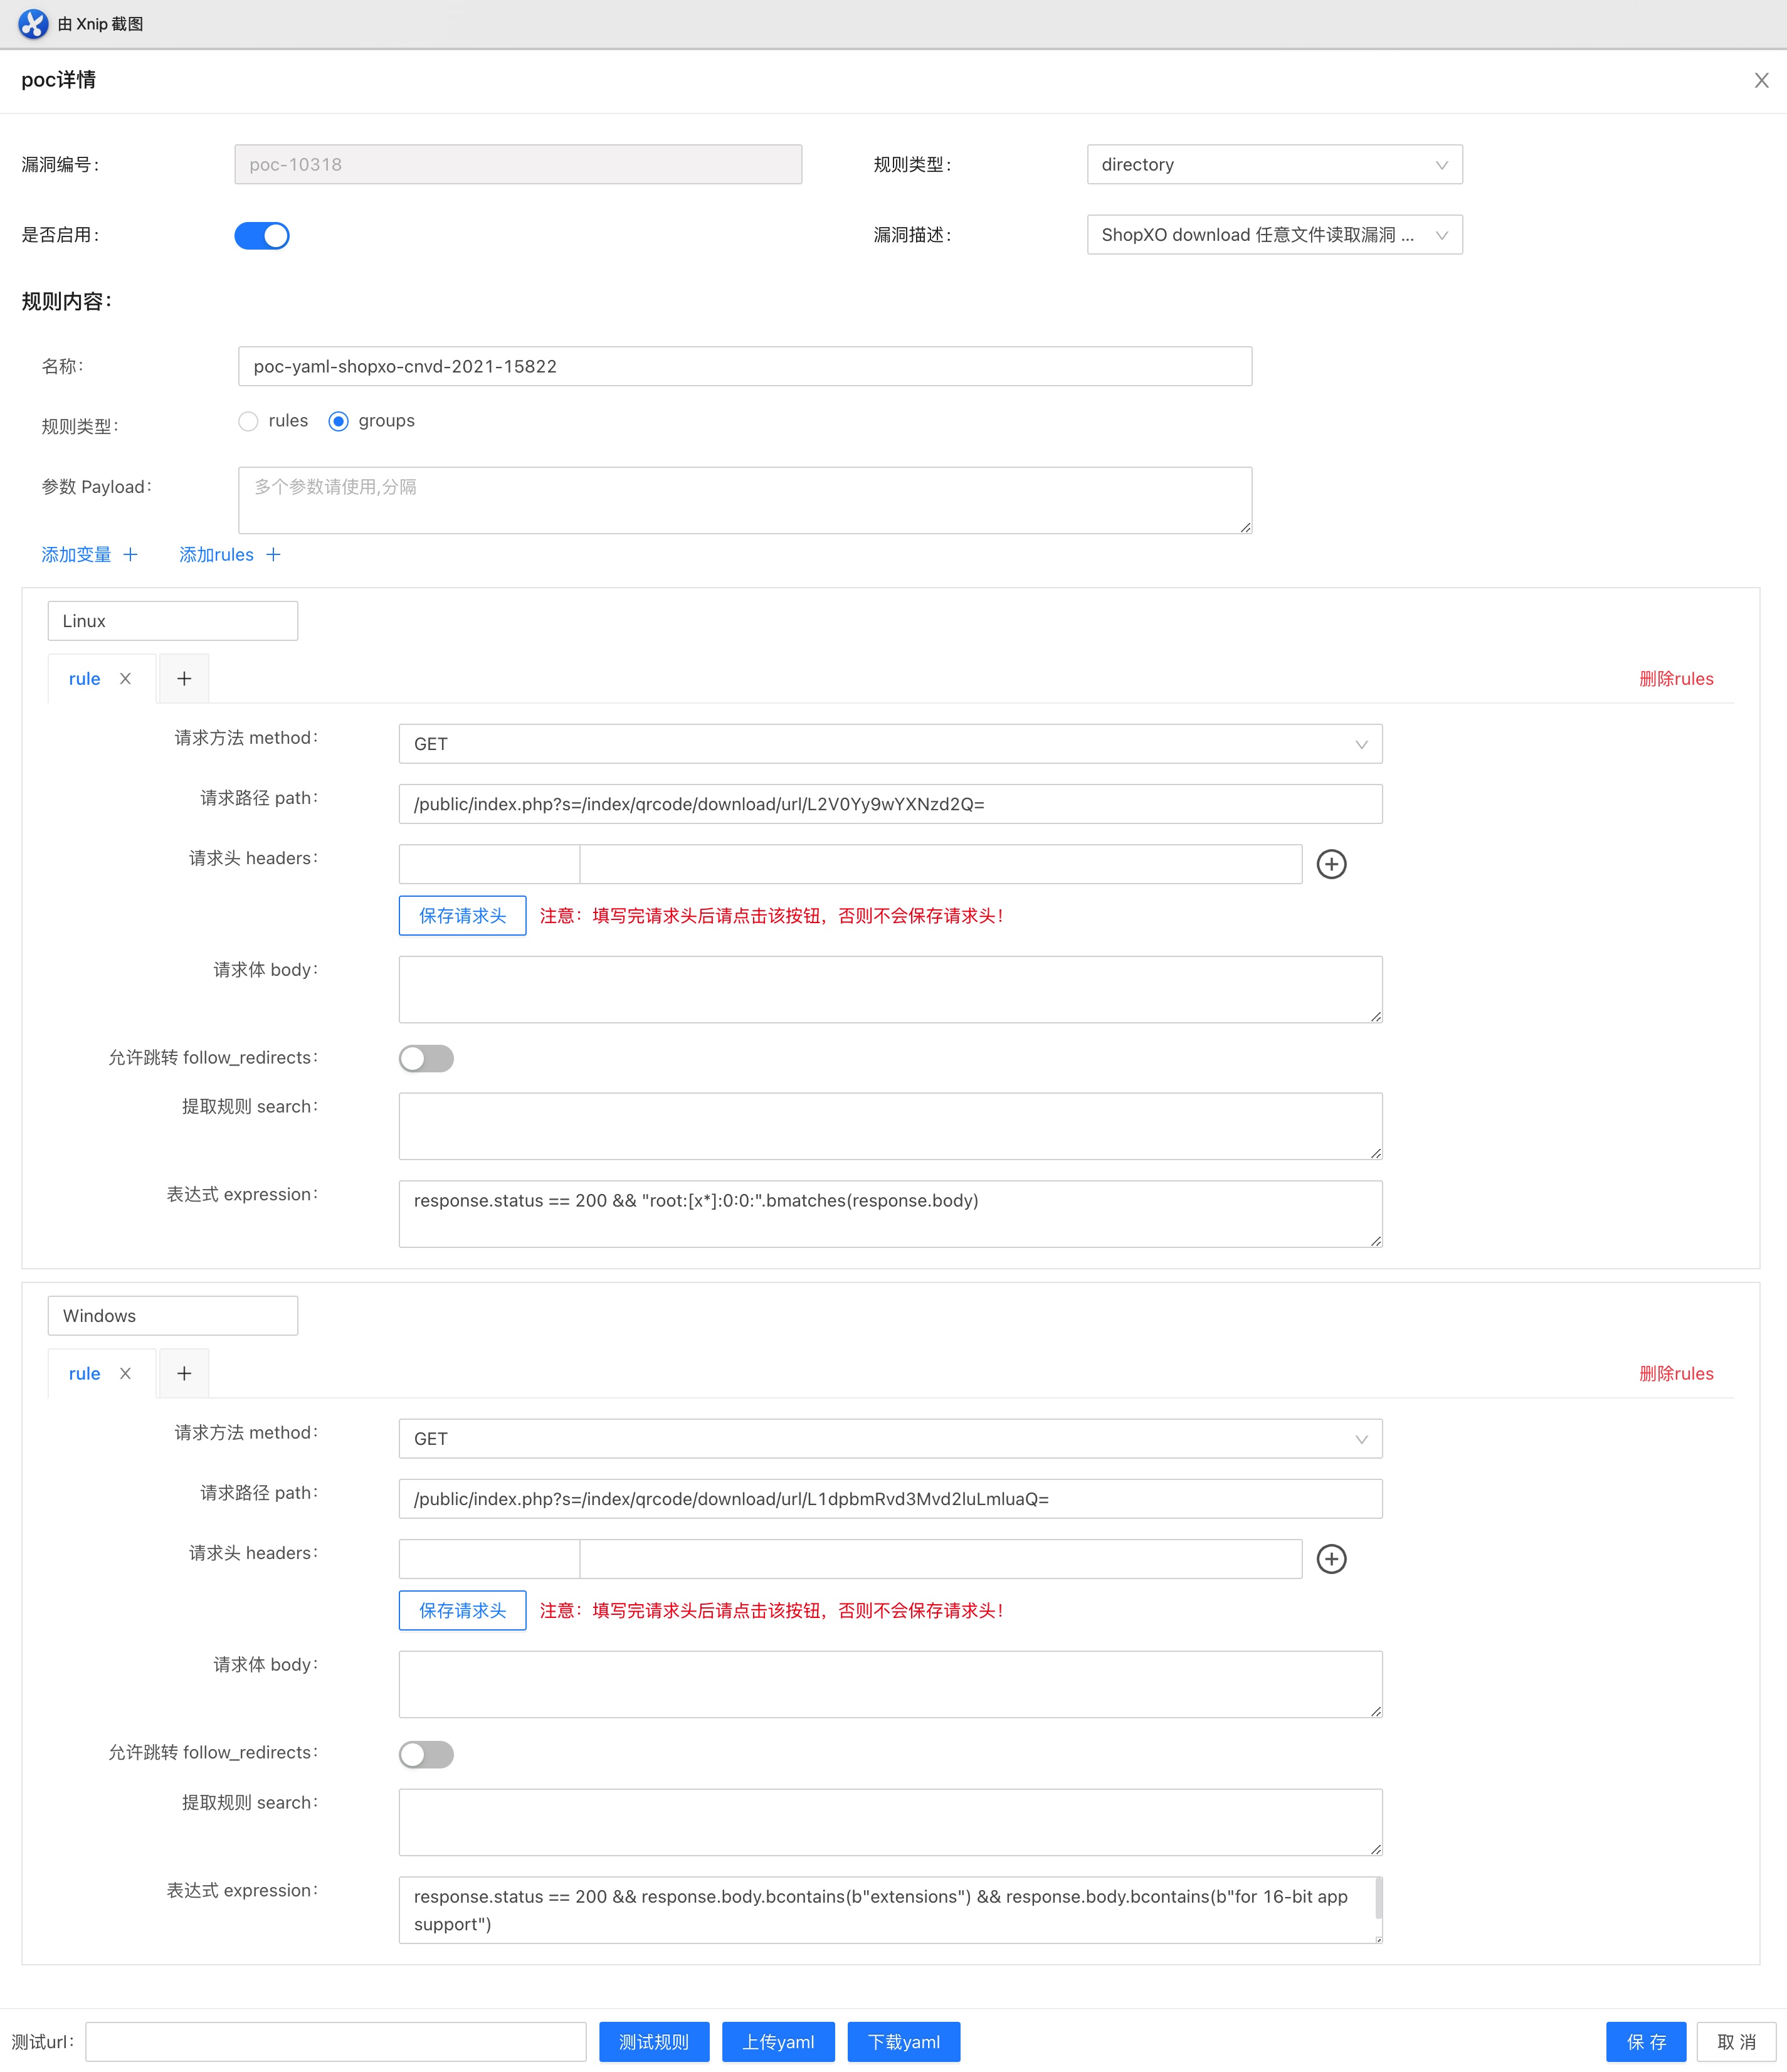Click the 测试规则 button

654,2042
